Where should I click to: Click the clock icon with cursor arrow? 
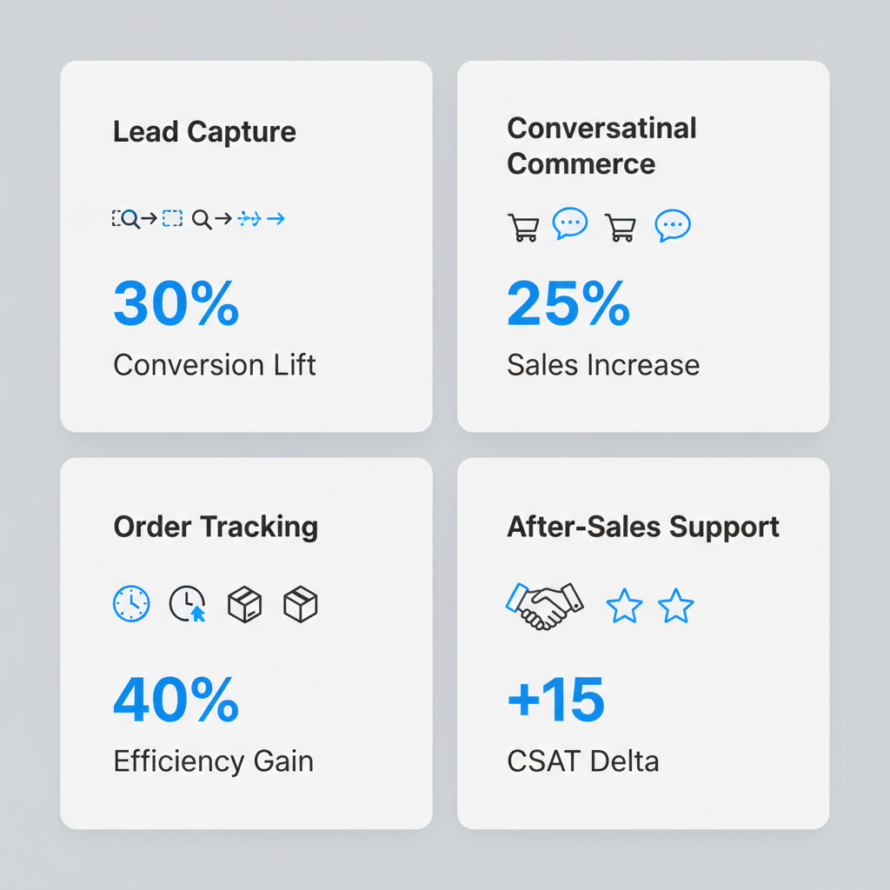pos(187,603)
